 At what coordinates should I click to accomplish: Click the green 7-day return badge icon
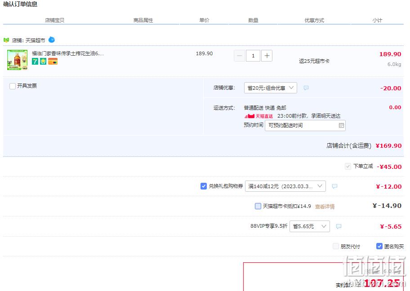pos(35,62)
